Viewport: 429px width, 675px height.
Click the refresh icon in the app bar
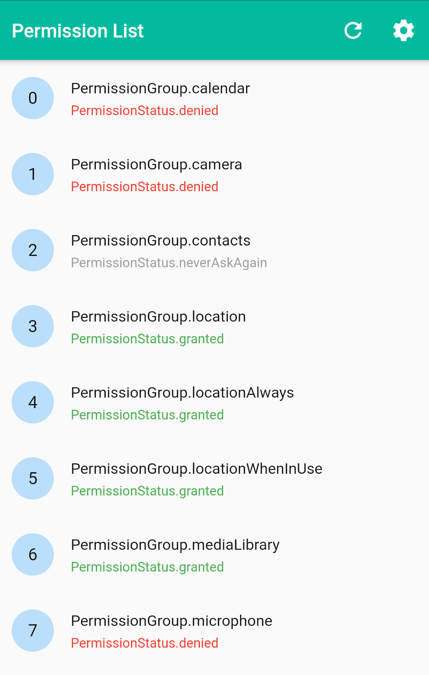coord(353,30)
